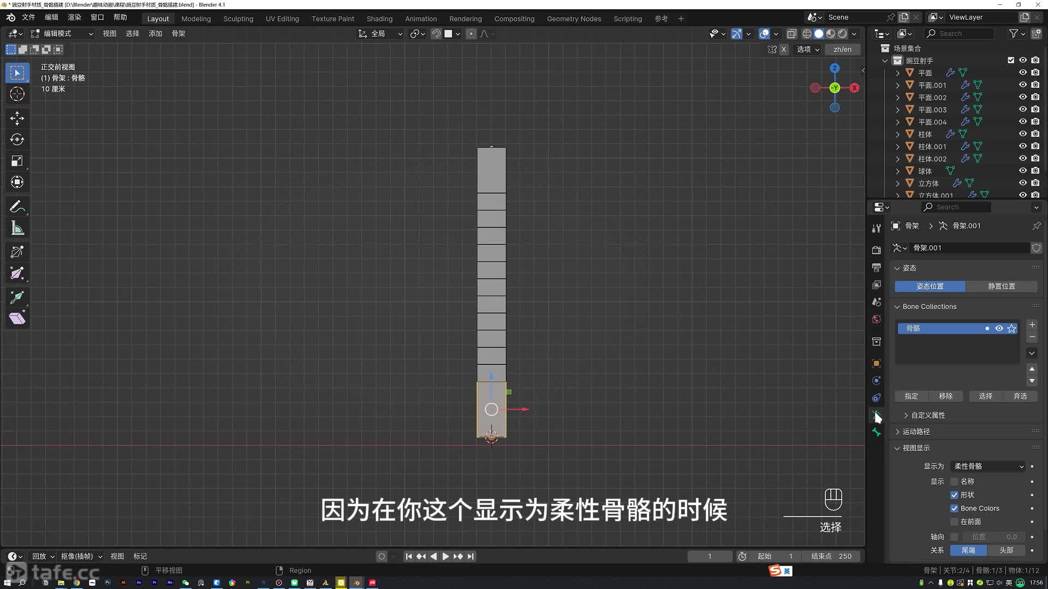The height and width of the screenshot is (589, 1048).
Task: Switch to the Modeling workspace tab
Action: 196,19
